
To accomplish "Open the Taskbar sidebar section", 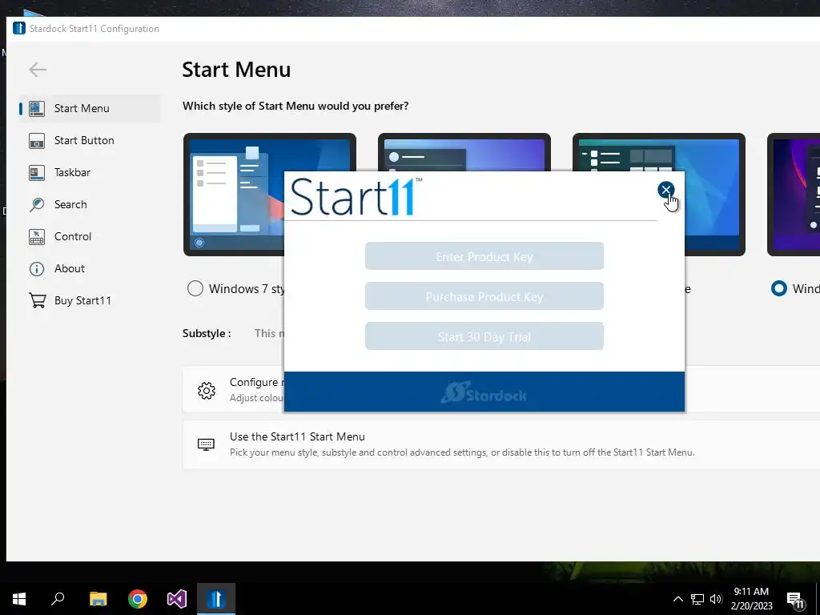I will coord(90,172).
